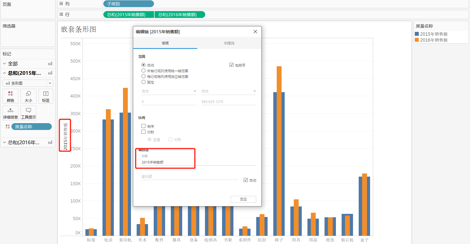
Task: Open the 详细信息 detail card
Action: [11, 113]
